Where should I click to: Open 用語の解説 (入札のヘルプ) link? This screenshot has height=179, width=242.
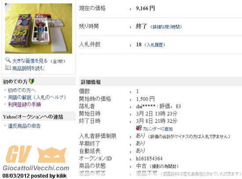[x=37, y=97]
